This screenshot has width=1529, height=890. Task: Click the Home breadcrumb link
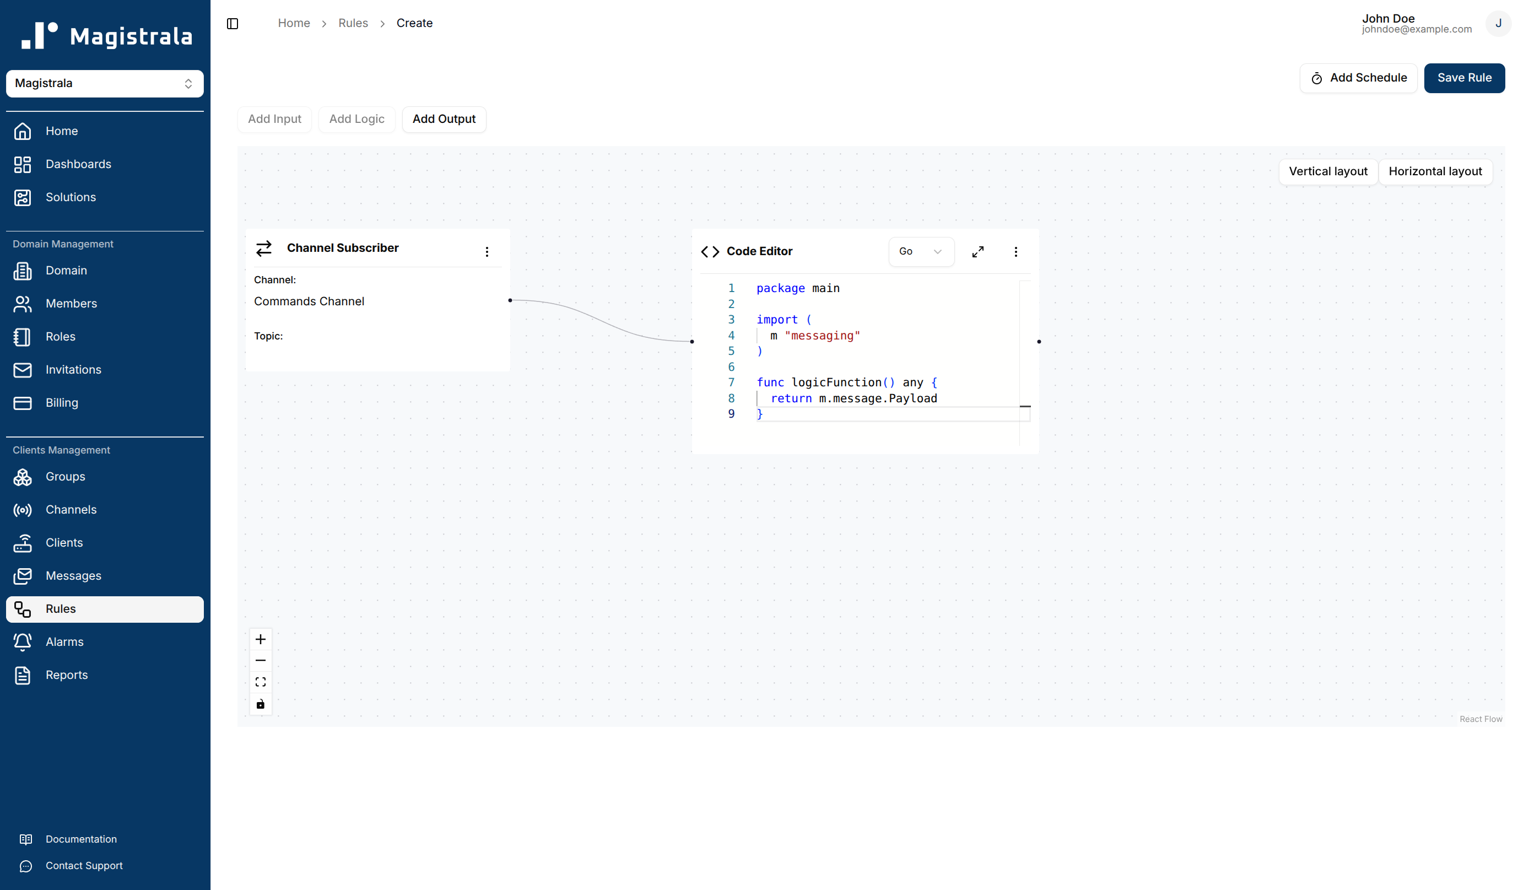[x=294, y=23]
